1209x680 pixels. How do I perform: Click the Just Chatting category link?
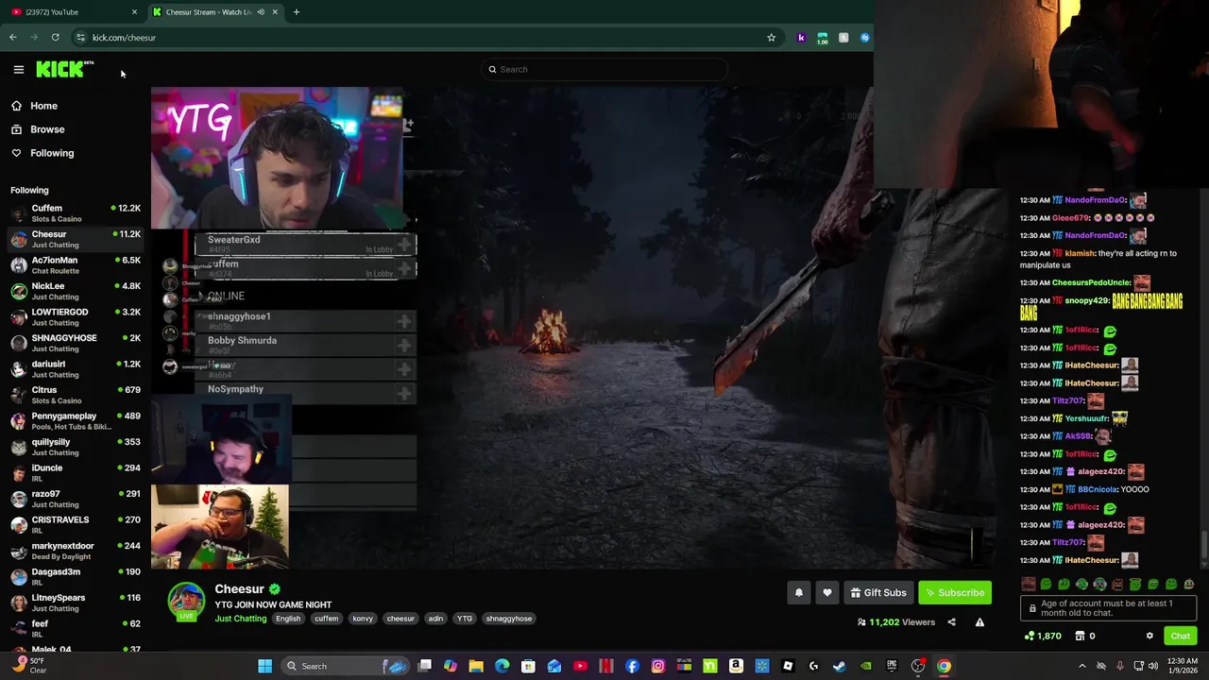tap(241, 619)
